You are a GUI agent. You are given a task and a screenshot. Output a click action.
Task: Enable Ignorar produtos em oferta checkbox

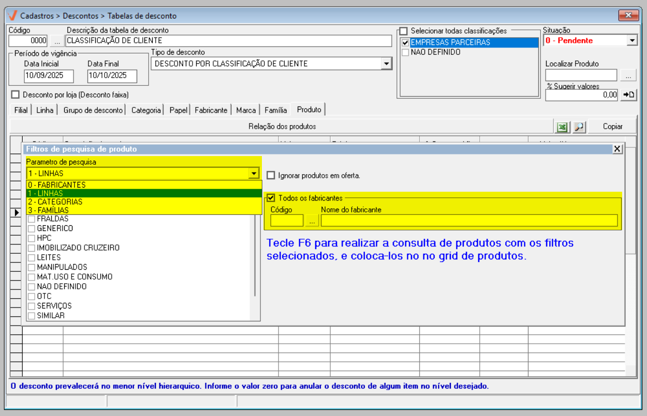tap(271, 175)
